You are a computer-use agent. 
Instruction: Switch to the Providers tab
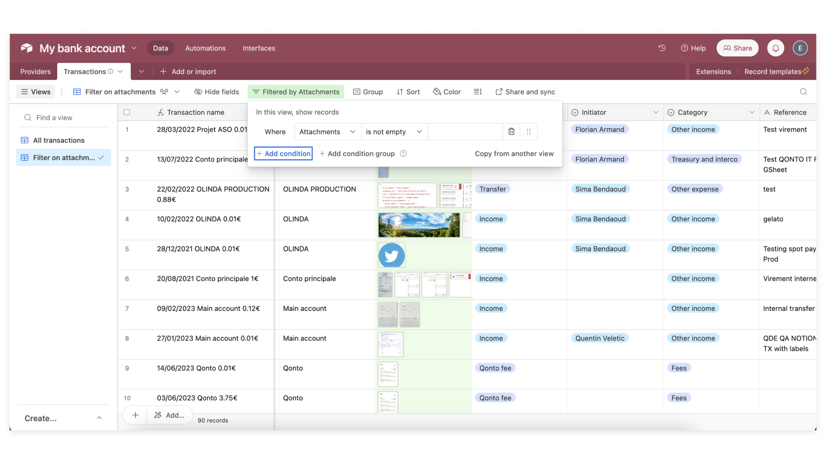pos(35,72)
